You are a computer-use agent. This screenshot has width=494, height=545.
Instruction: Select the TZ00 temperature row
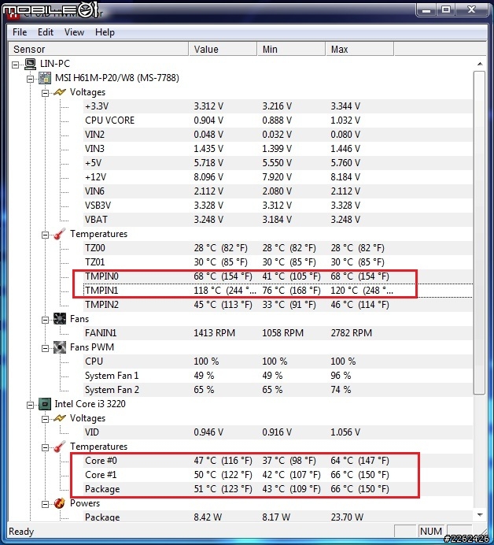(278, 248)
